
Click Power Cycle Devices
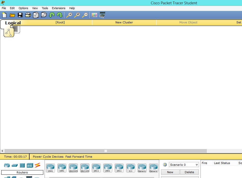click(48, 157)
